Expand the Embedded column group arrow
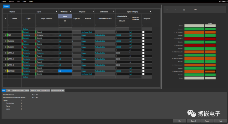Image resolution: width=228 pixels, height=124 pixels. [114, 11]
